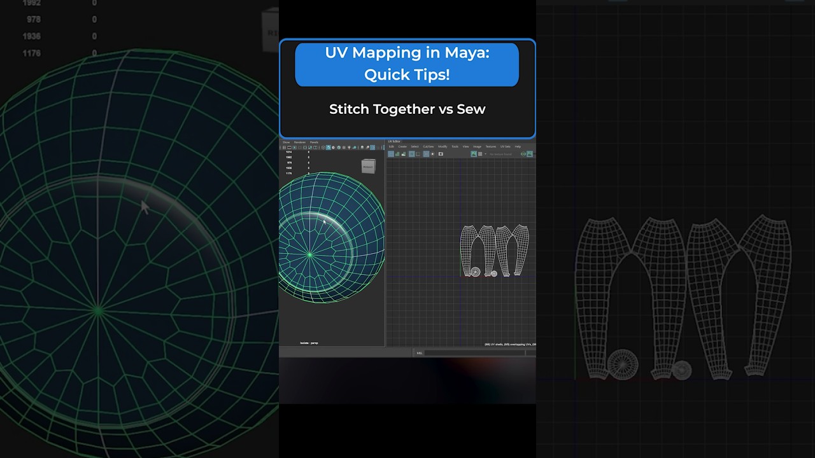The height and width of the screenshot is (458, 815).
Task: Click the HUD value 1992
Action: click(288, 158)
